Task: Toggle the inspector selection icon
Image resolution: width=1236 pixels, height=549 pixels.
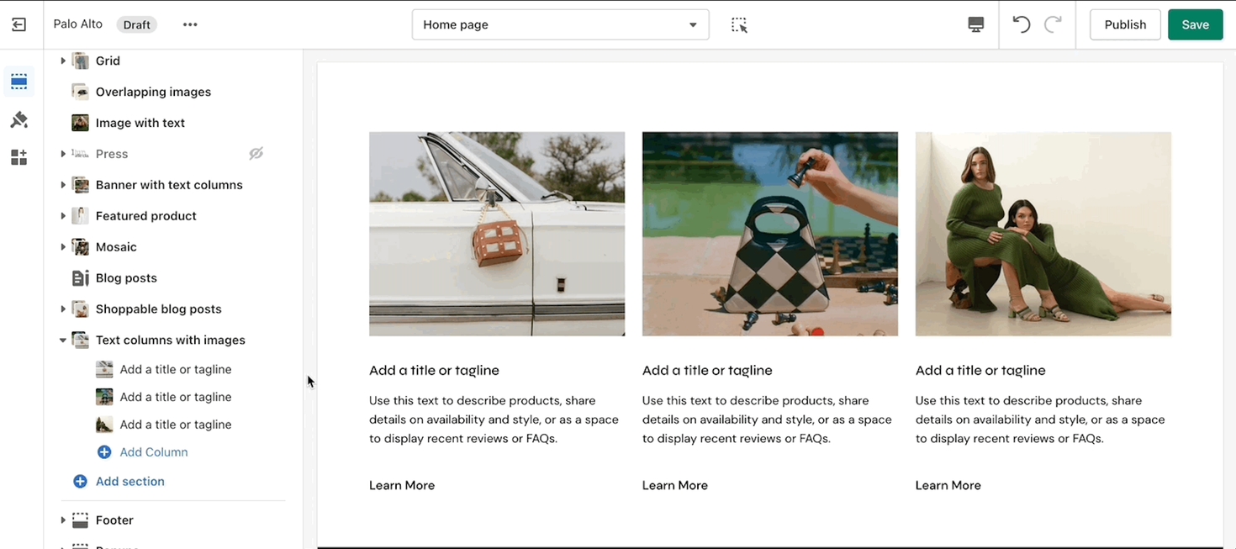Action: click(x=739, y=24)
